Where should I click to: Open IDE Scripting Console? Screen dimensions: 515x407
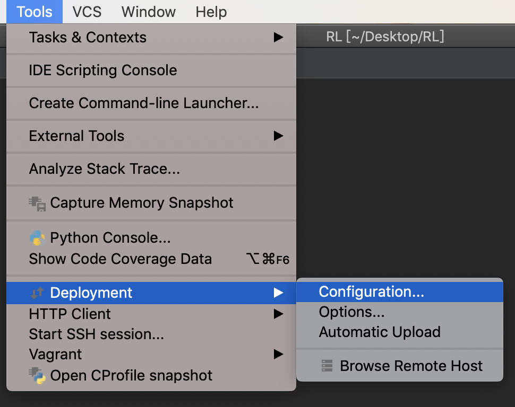[151, 70]
